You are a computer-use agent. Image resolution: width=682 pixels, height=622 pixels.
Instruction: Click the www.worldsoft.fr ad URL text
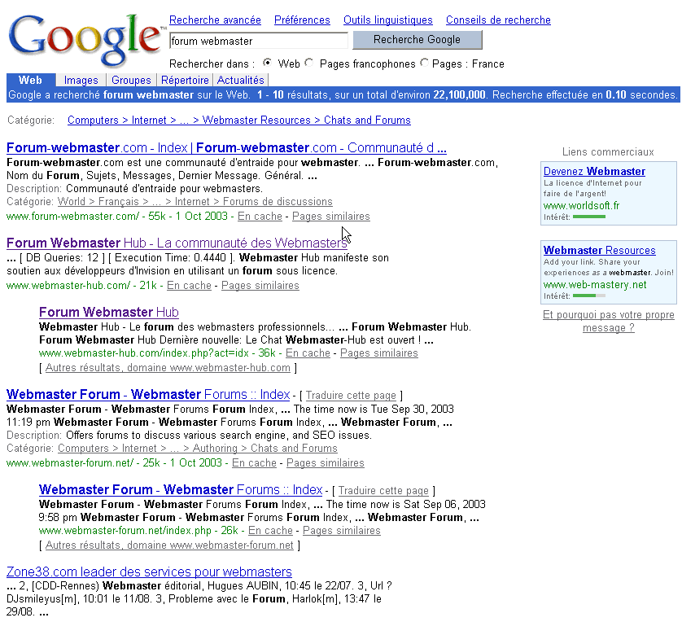(x=582, y=205)
